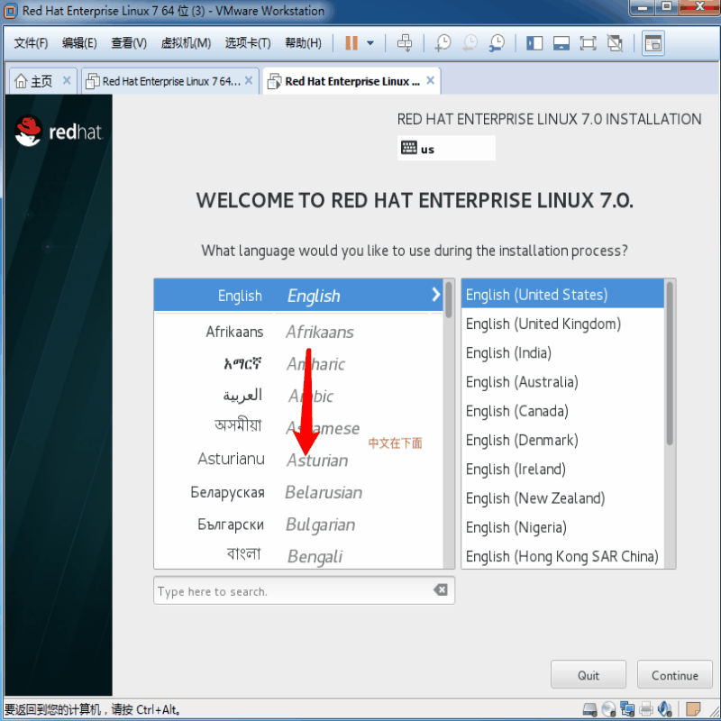Enter full screen mode icon
The width and height of the screenshot is (721, 721).
pos(588,43)
